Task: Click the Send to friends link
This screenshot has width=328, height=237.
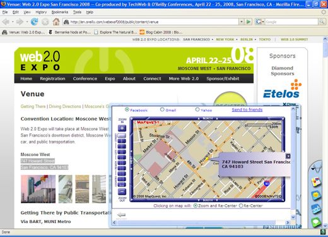Action: (x=247, y=109)
